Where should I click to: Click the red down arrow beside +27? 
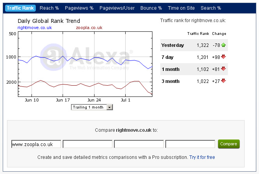pyautogui.click(x=223, y=81)
